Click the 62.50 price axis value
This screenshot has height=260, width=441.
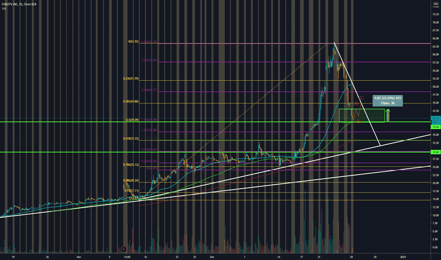[x=435, y=46]
